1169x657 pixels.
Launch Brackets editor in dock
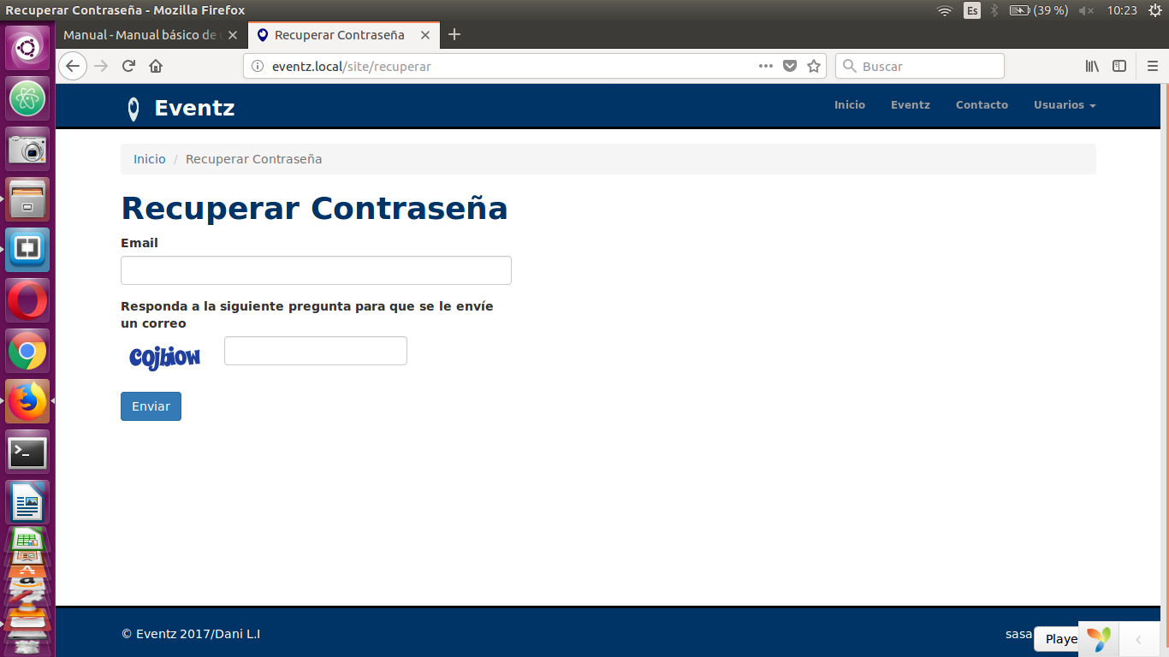tap(28, 250)
